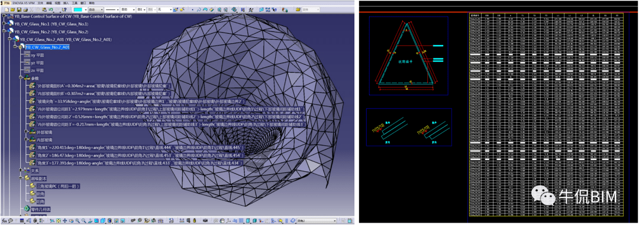Click the Fit All In view icon

point(59,220)
